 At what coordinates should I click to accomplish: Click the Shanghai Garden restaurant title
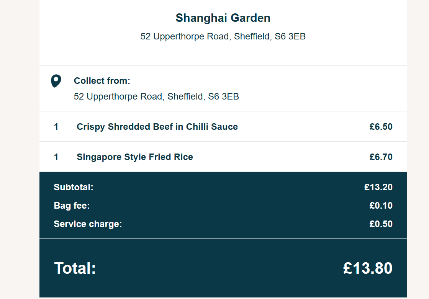click(223, 18)
